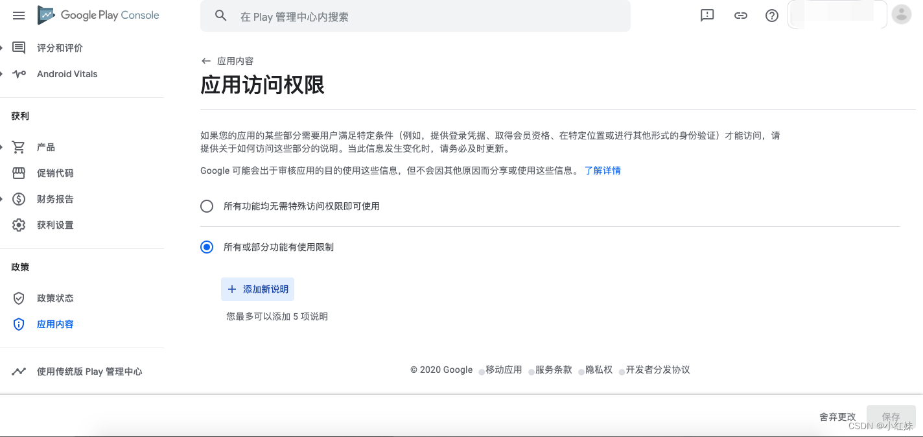This screenshot has width=923, height=437.
Task: Open the hamburger navigation menu
Action: coord(18,15)
